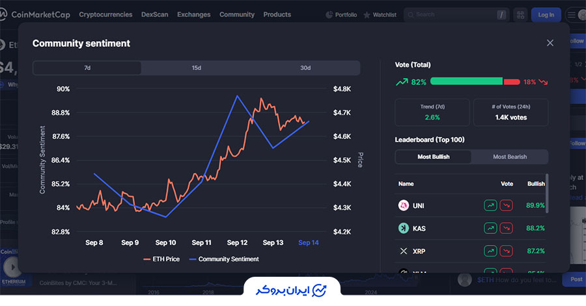Vote bullish on KAS

point(490,228)
